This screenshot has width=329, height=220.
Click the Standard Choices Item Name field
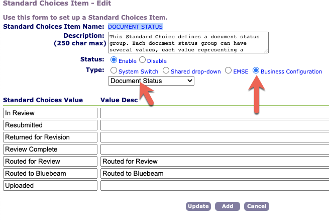coord(136,26)
